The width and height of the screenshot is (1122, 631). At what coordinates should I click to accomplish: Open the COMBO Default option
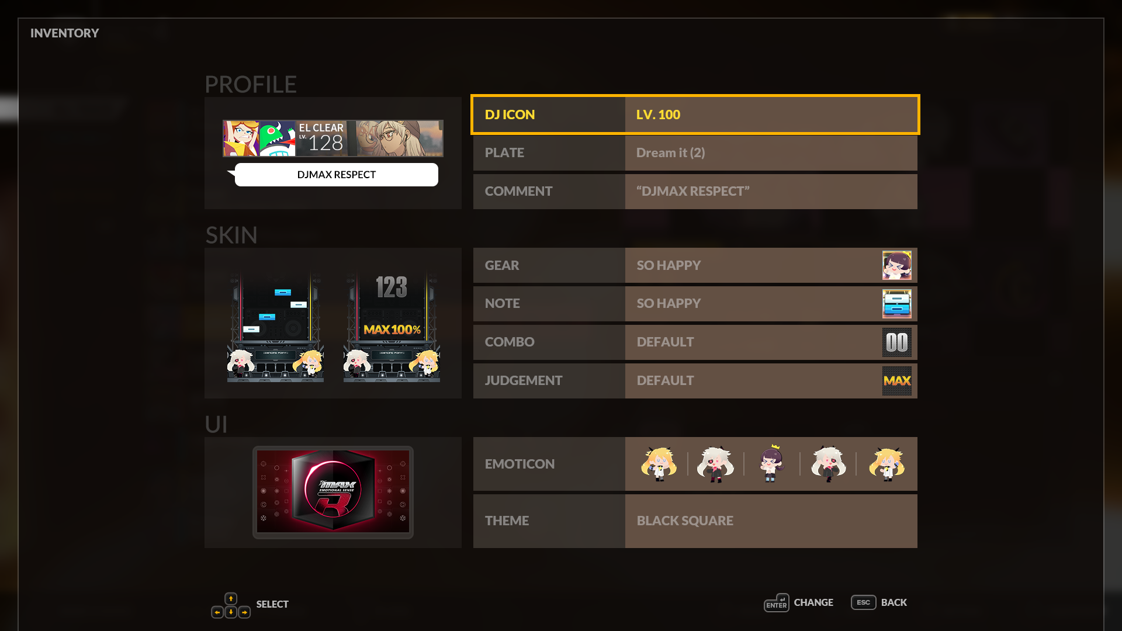695,342
